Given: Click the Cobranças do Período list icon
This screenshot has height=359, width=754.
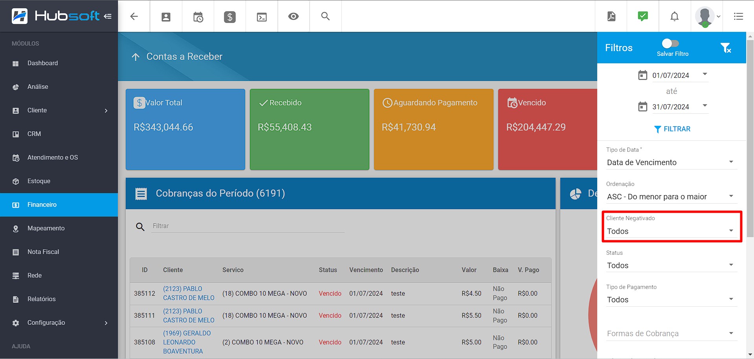Looking at the screenshot, I should coord(141,194).
